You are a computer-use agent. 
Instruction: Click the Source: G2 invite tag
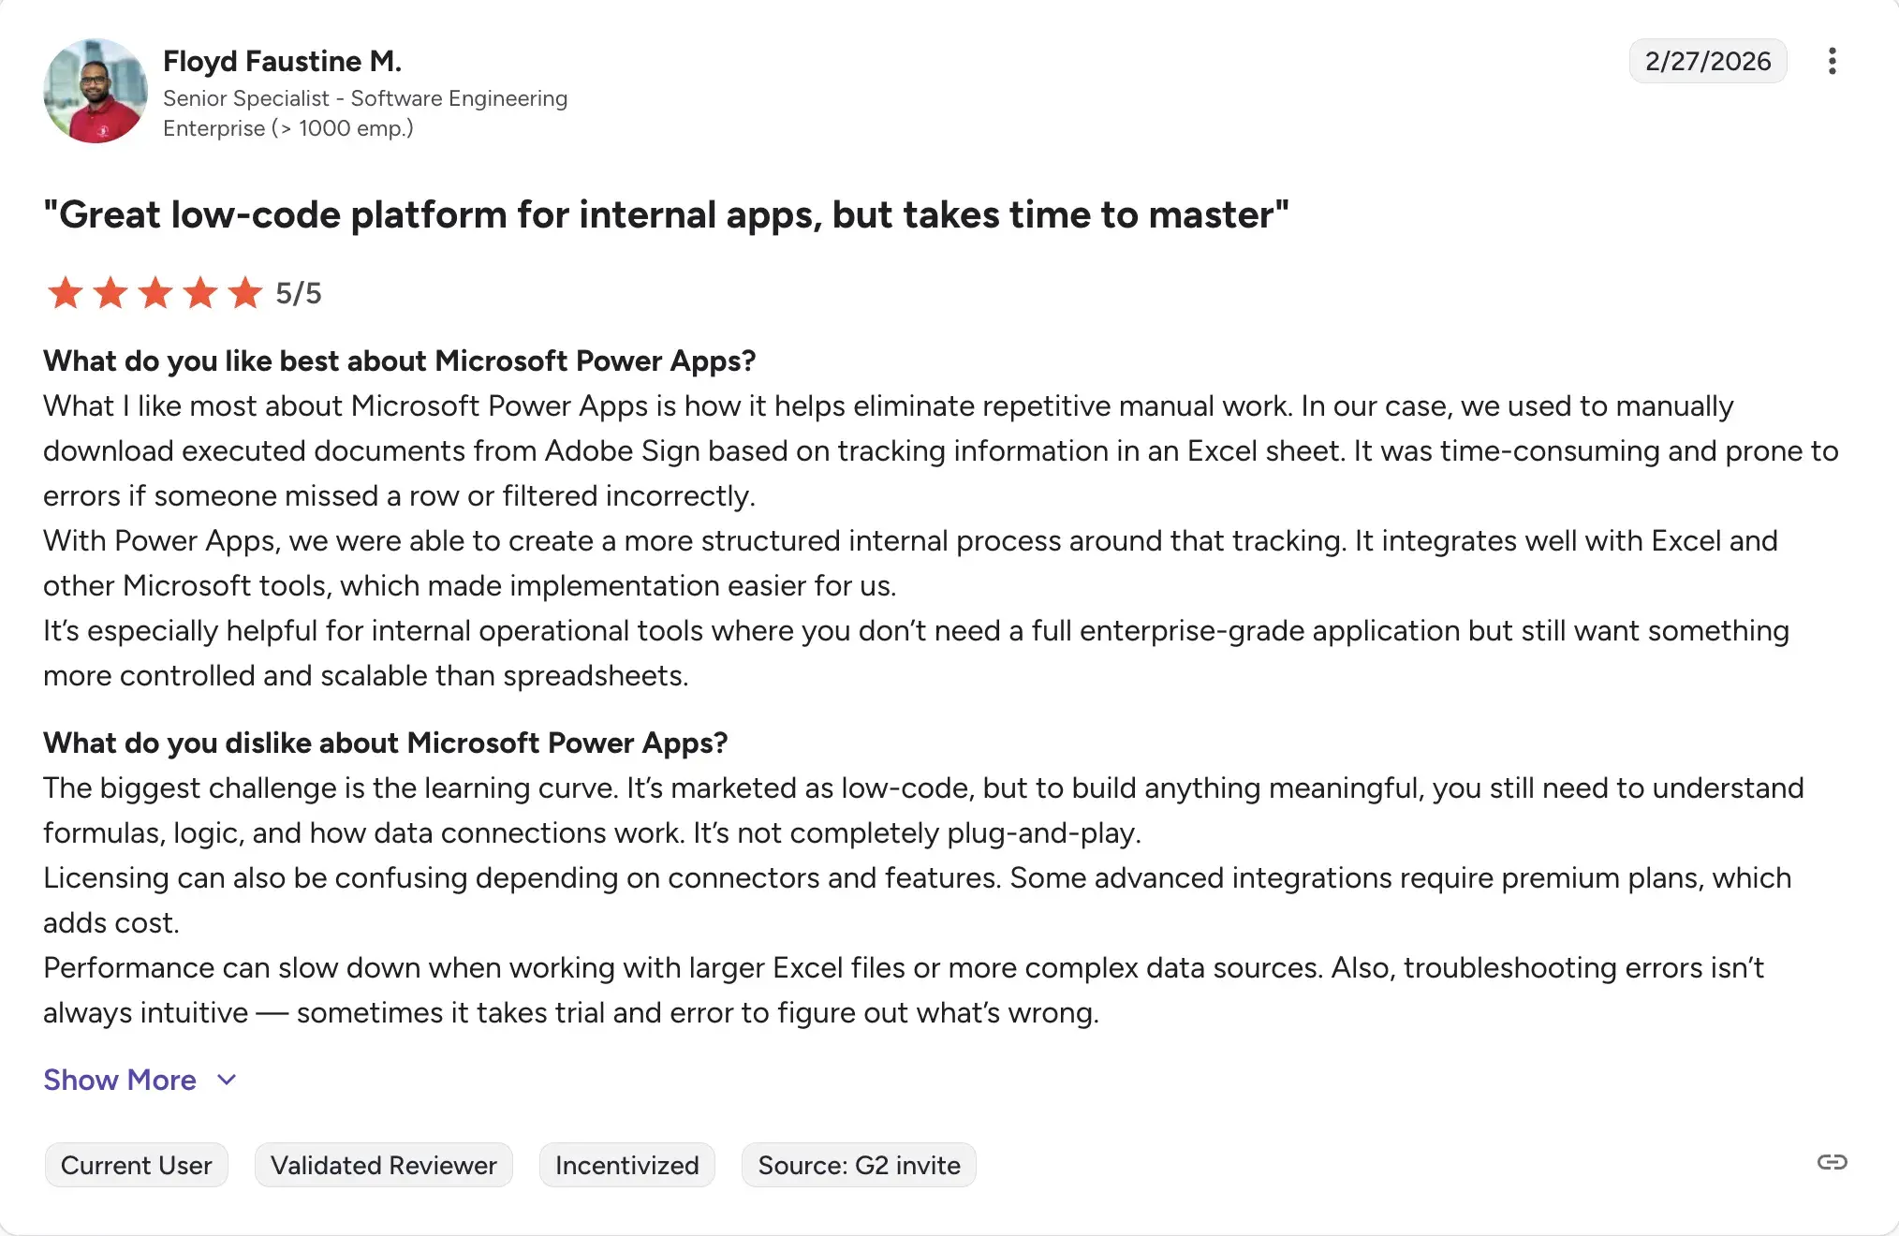tap(859, 1165)
